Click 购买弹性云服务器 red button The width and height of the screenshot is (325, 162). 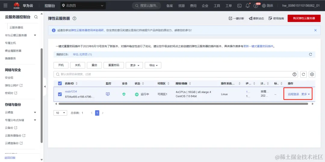click(304, 18)
